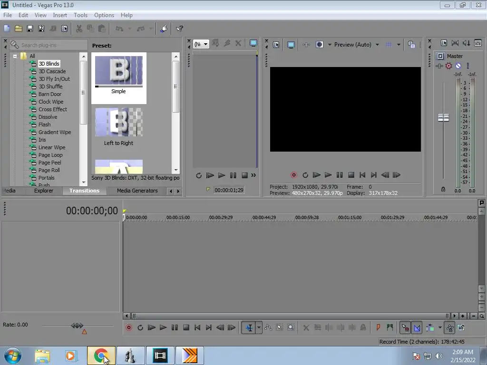Select Gradient Wipe transition
The width and height of the screenshot is (487, 365).
(x=55, y=132)
